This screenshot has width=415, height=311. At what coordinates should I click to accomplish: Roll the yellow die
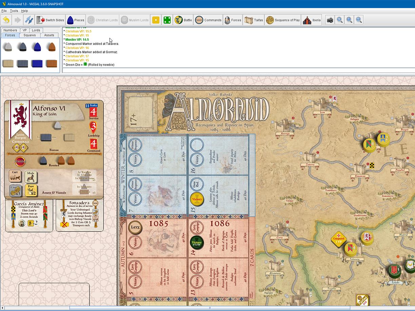155,20
